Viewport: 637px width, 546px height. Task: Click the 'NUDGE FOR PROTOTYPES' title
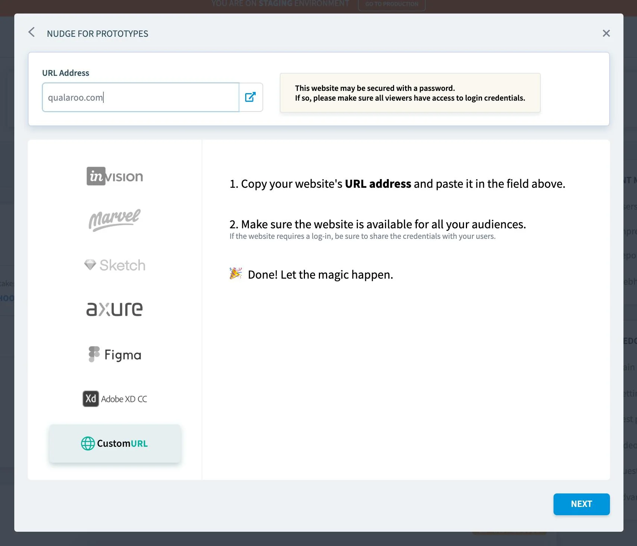tap(97, 34)
